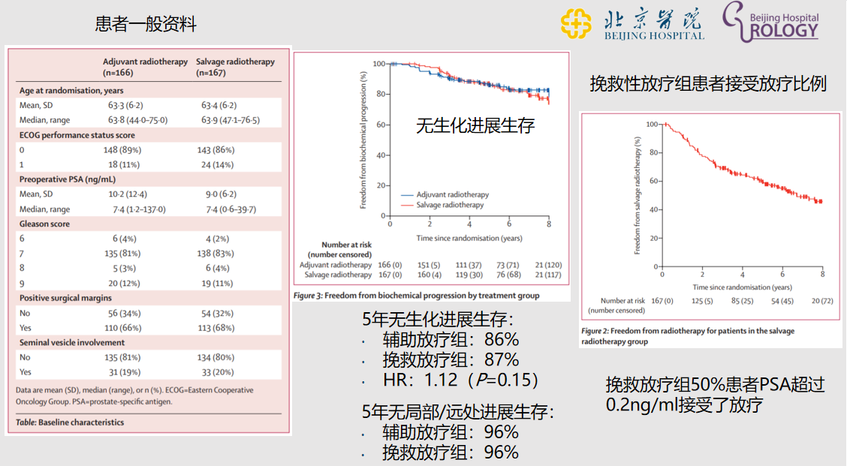The width and height of the screenshot is (847, 466).
Task: Click the 无生化进展生存 label on the chart
Action: tap(475, 125)
